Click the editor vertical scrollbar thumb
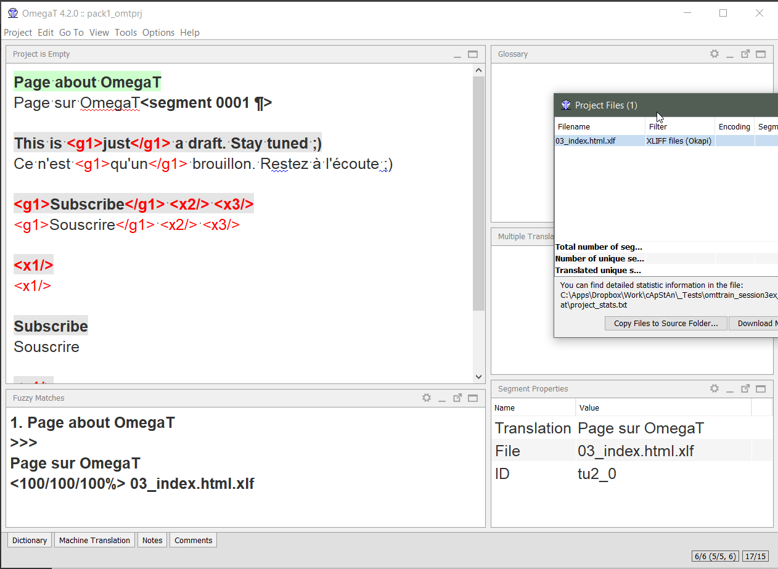The image size is (778, 569). [x=479, y=194]
